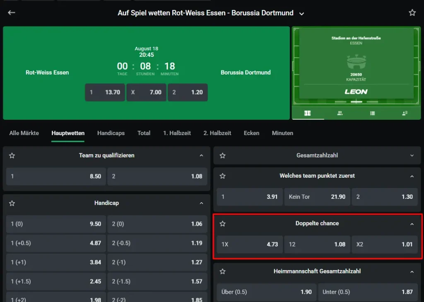This screenshot has height=302, width=424.
Task: Bet on draw X at 7.00
Action: (146, 92)
